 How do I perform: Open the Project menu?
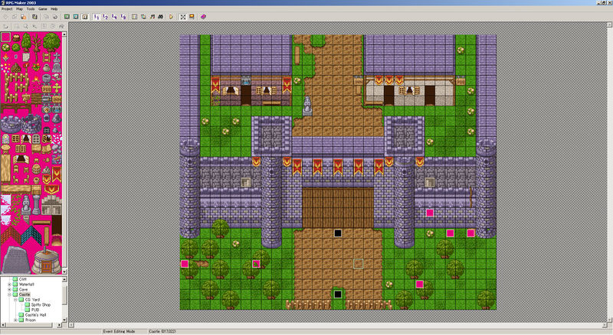7,8
